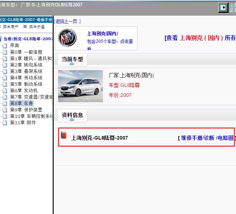Select 第11章 附件 chapter
Screen dimensions: 236x214
23,122
